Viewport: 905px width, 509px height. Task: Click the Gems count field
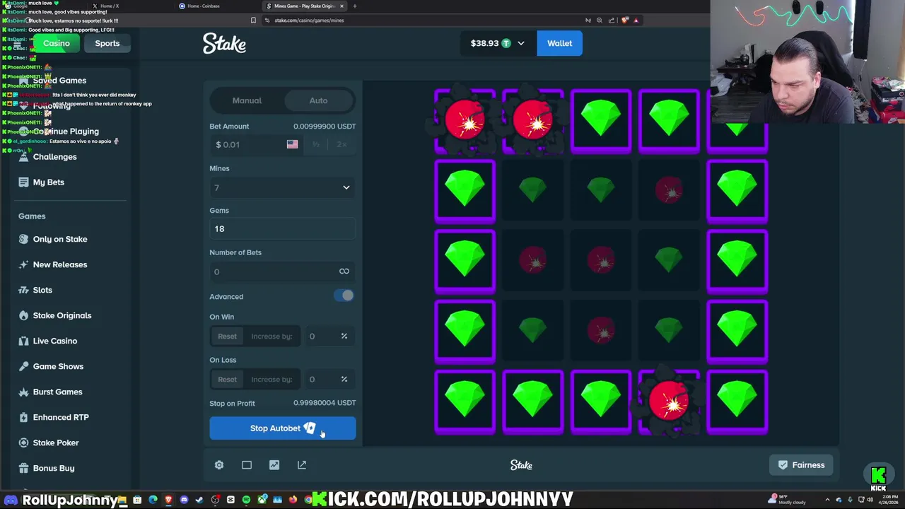pyautogui.click(x=282, y=229)
